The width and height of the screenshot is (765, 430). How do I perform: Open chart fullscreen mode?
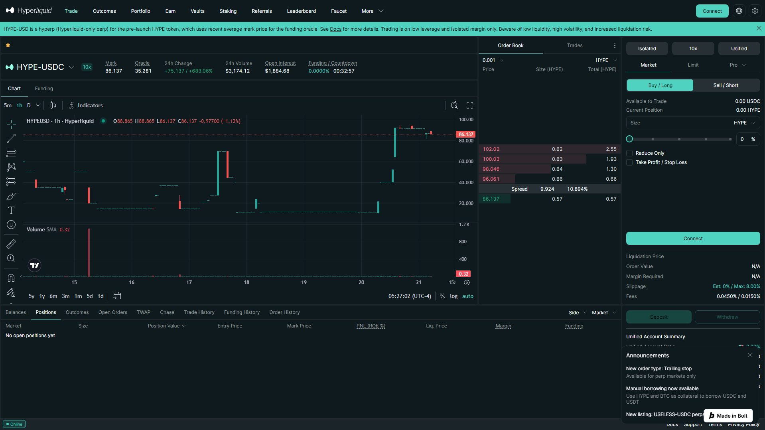tap(470, 105)
